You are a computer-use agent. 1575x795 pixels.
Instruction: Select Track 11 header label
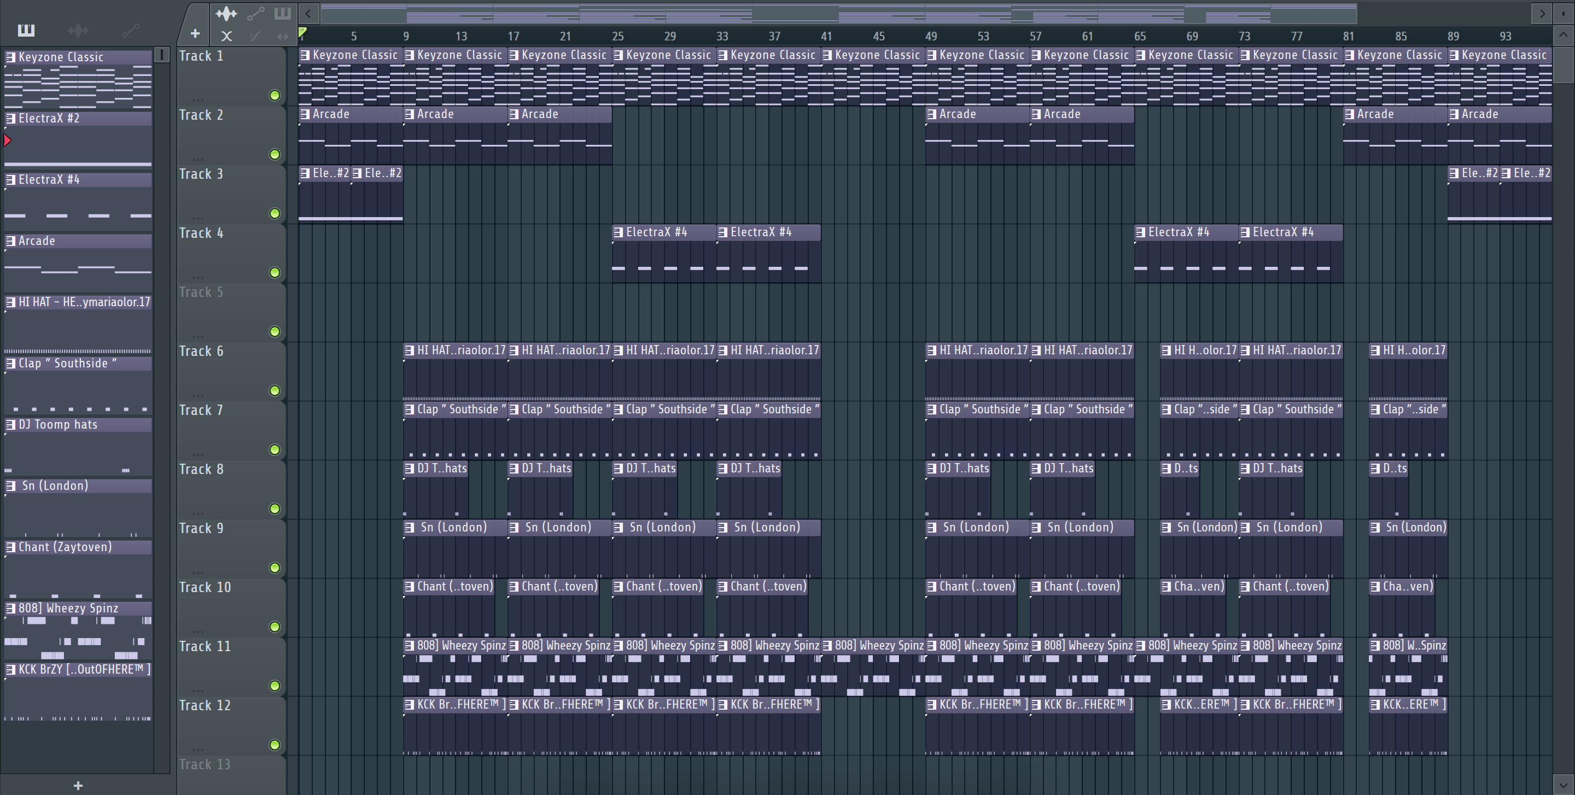coord(205,646)
